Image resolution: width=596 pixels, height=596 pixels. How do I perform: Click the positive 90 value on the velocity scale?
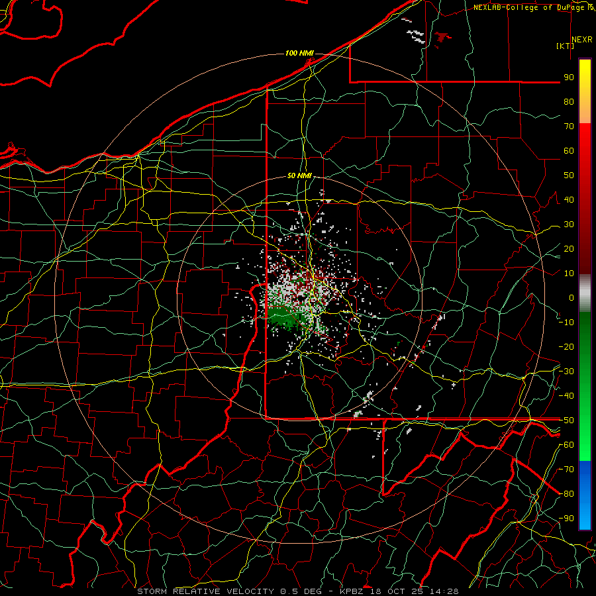569,77
